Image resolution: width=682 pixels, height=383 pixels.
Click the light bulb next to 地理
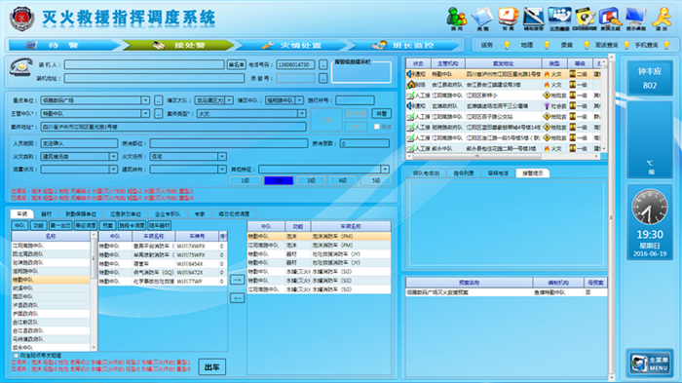[x=547, y=45]
